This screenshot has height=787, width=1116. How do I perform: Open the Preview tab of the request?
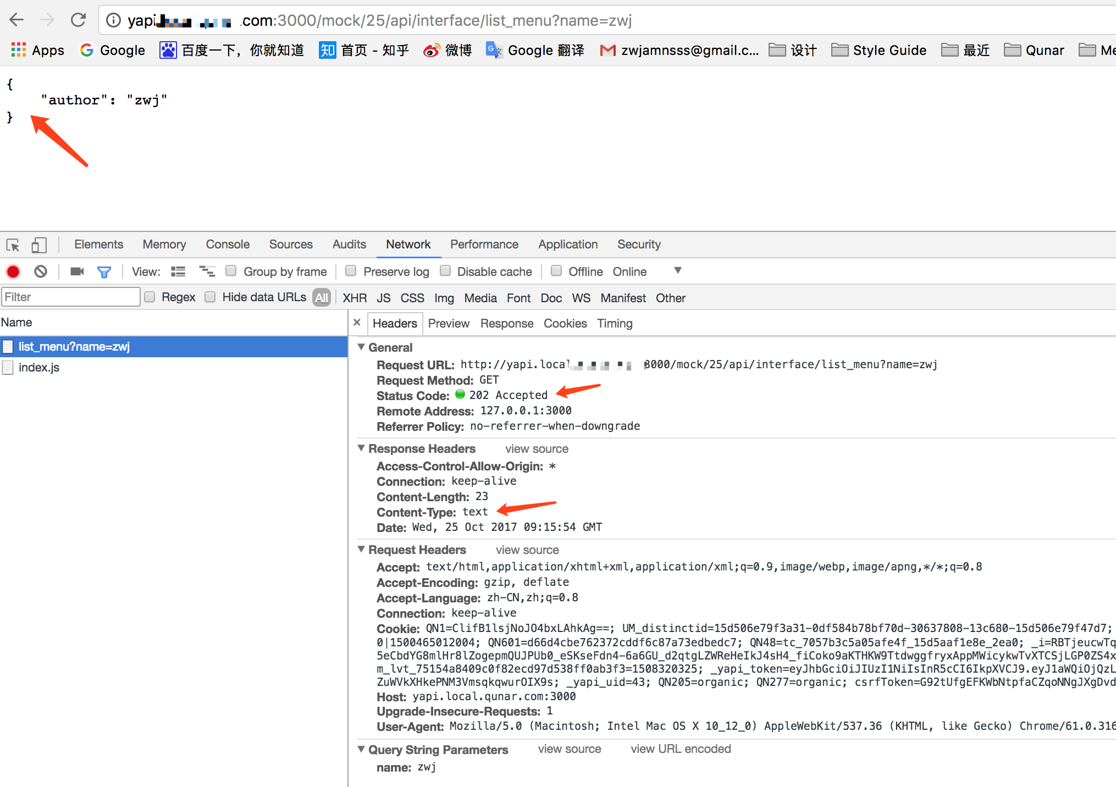[449, 324]
